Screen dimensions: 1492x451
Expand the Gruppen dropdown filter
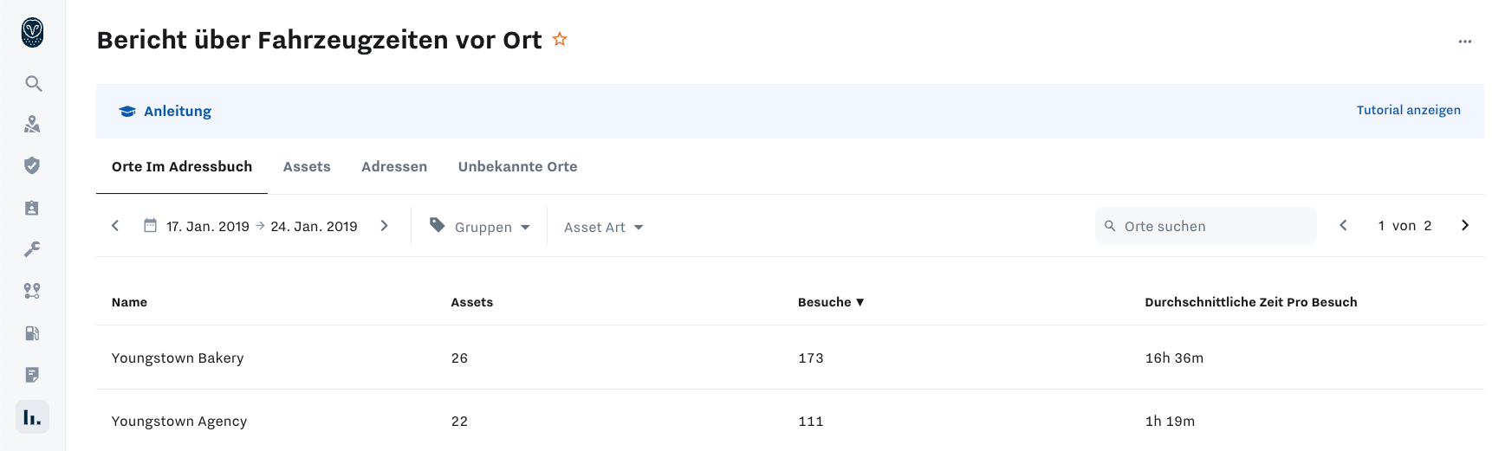pos(480,227)
